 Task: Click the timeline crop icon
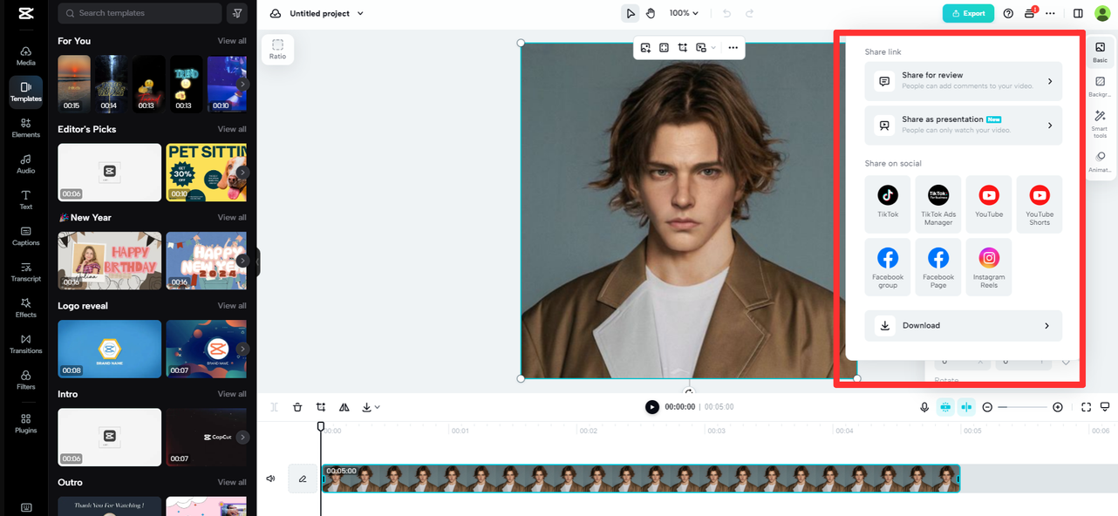coord(321,407)
